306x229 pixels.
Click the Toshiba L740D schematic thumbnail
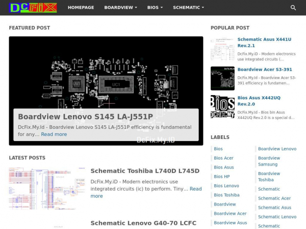tap(47, 188)
